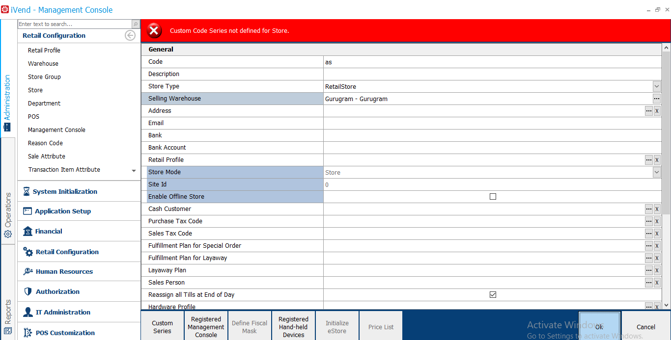This screenshot has height=340, width=671.
Task: Select POS in navigation list
Action: (x=33, y=117)
